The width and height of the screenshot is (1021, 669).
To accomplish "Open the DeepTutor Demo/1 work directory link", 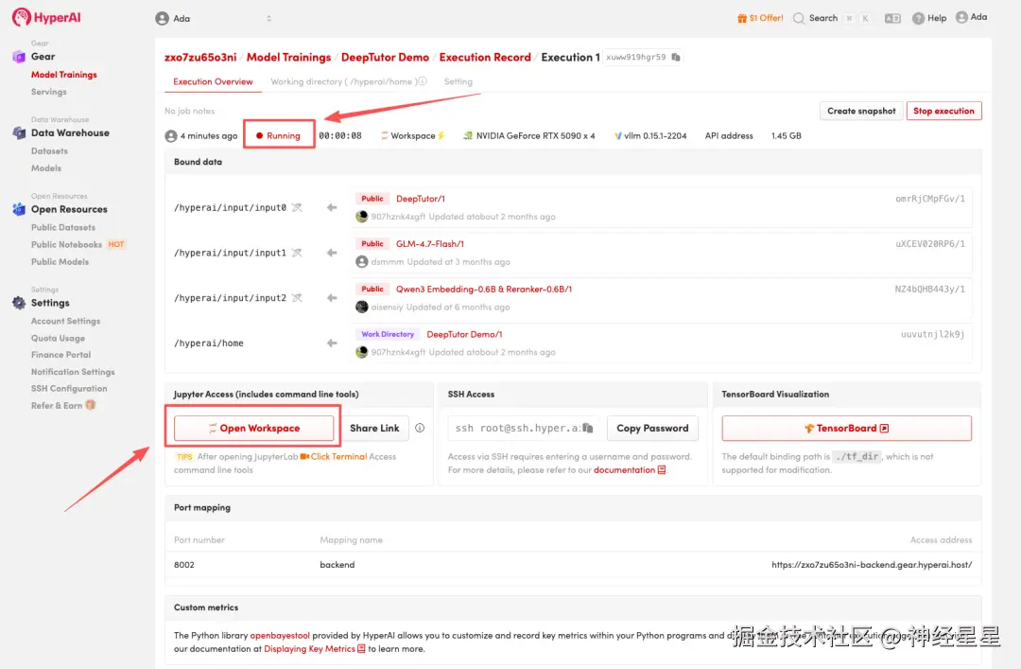I will click(464, 334).
